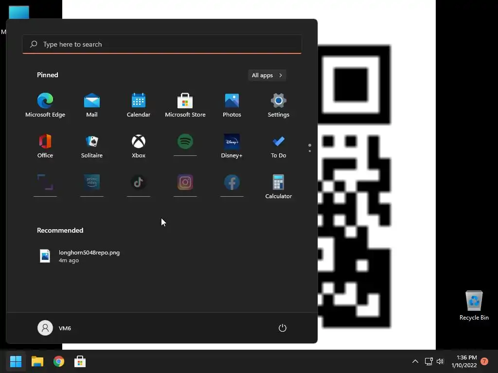The image size is (498, 373).
Task: Open the Calculator app
Action: [279, 187]
